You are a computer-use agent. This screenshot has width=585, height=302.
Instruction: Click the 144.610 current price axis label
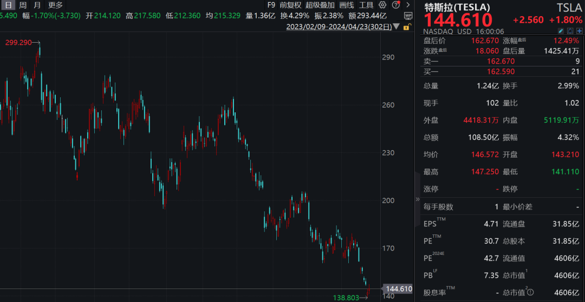398,289
